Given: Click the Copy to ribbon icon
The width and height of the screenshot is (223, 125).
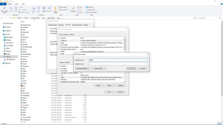Looking at the screenshot, I should pos(38,10).
